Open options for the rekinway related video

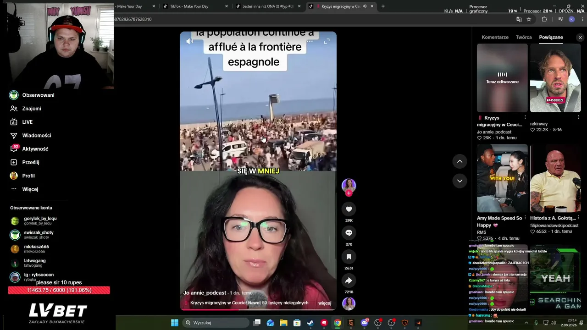pyautogui.click(x=578, y=118)
